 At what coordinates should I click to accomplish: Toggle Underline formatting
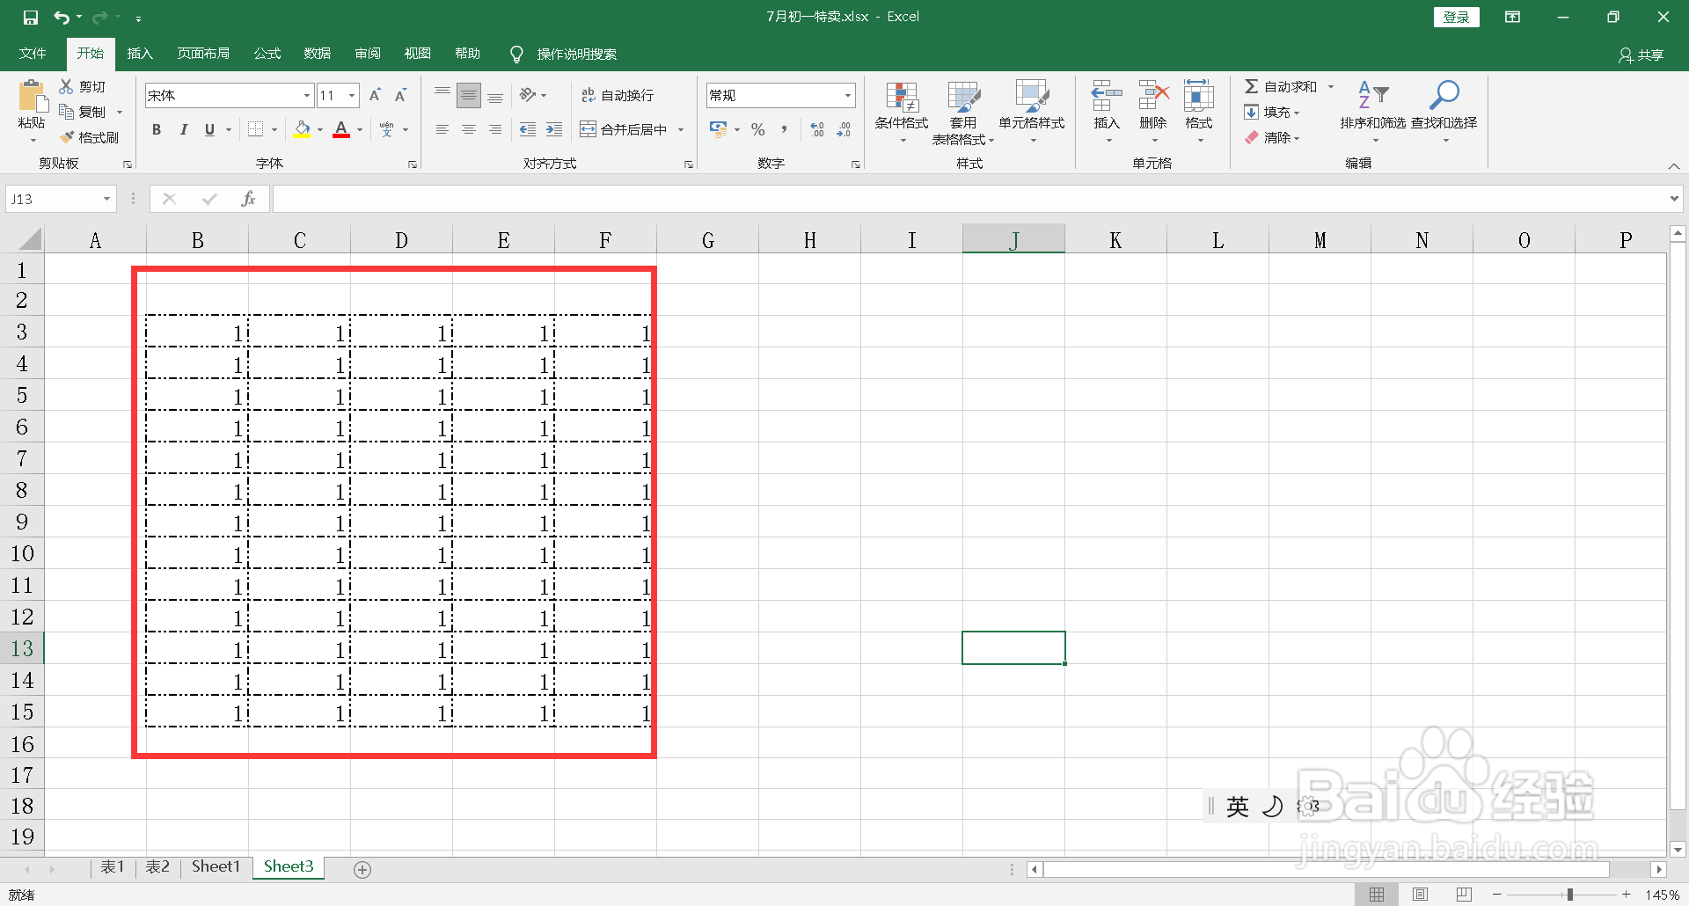pos(209,129)
